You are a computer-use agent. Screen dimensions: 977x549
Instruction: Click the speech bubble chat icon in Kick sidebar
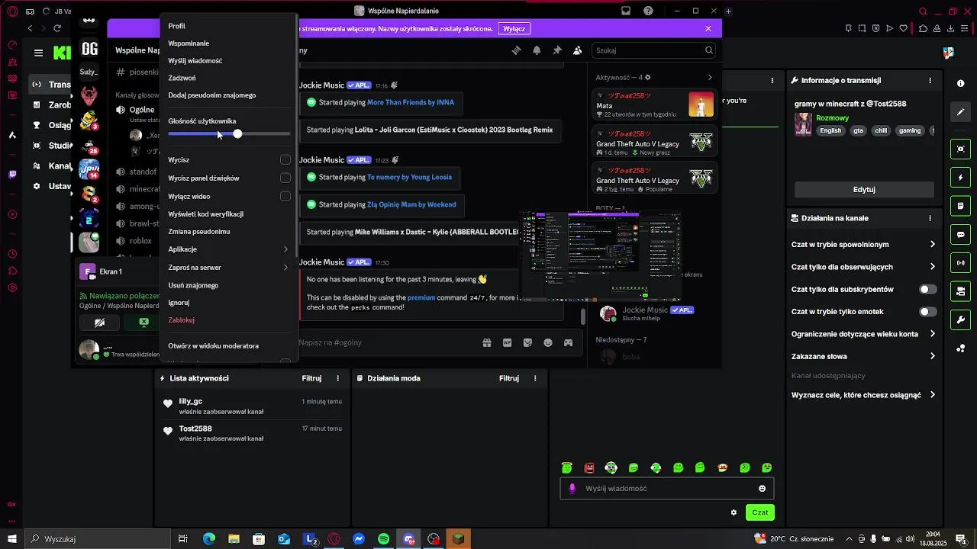[x=961, y=234]
